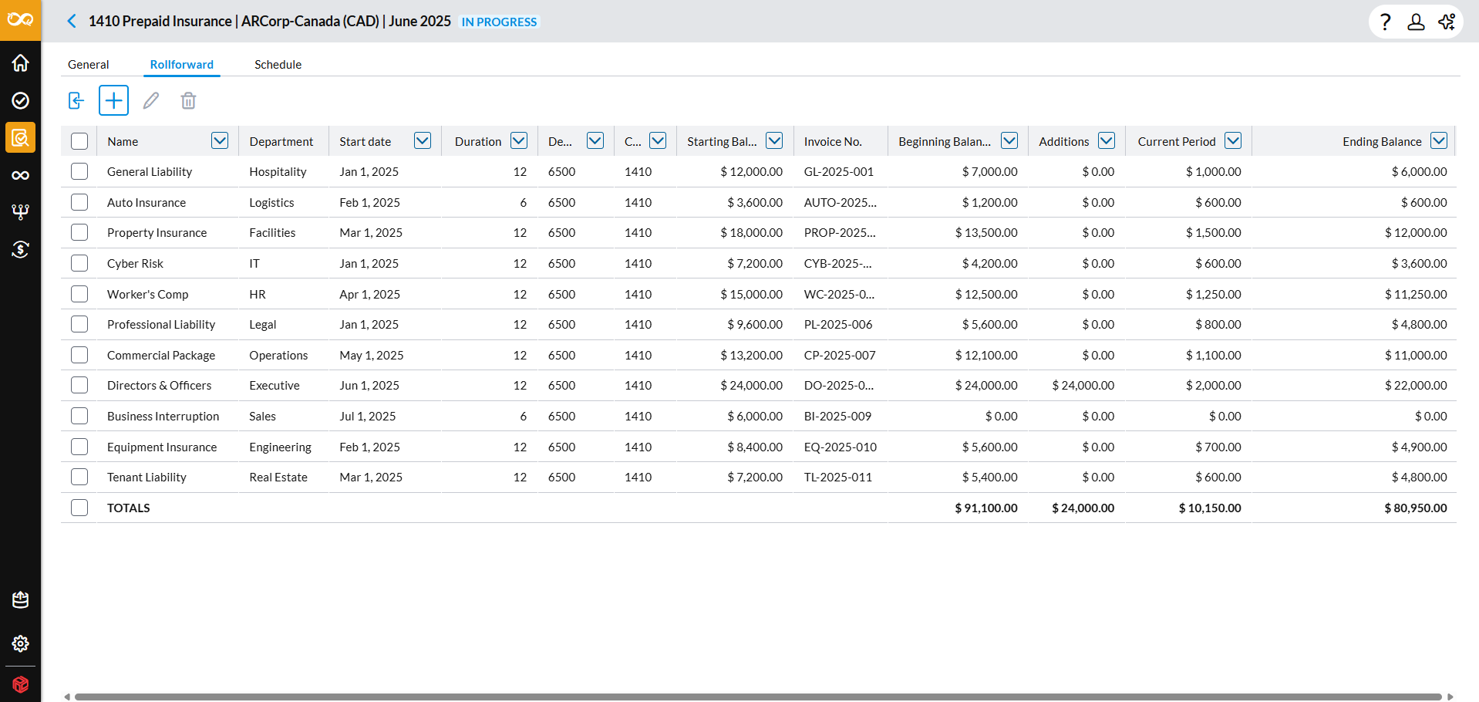This screenshot has height=702, width=1479.
Task: Check the Professional Liability row checkbox
Action: point(79,324)
